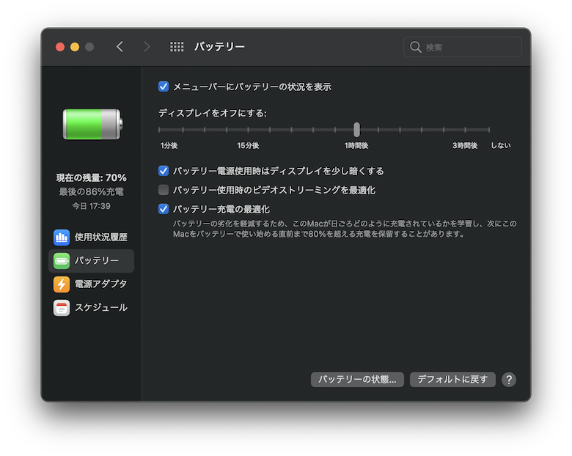Screen dimensions: 572x456
Task: Close the window with the red button
Action: pyautogui.click(x=60, y=47)
